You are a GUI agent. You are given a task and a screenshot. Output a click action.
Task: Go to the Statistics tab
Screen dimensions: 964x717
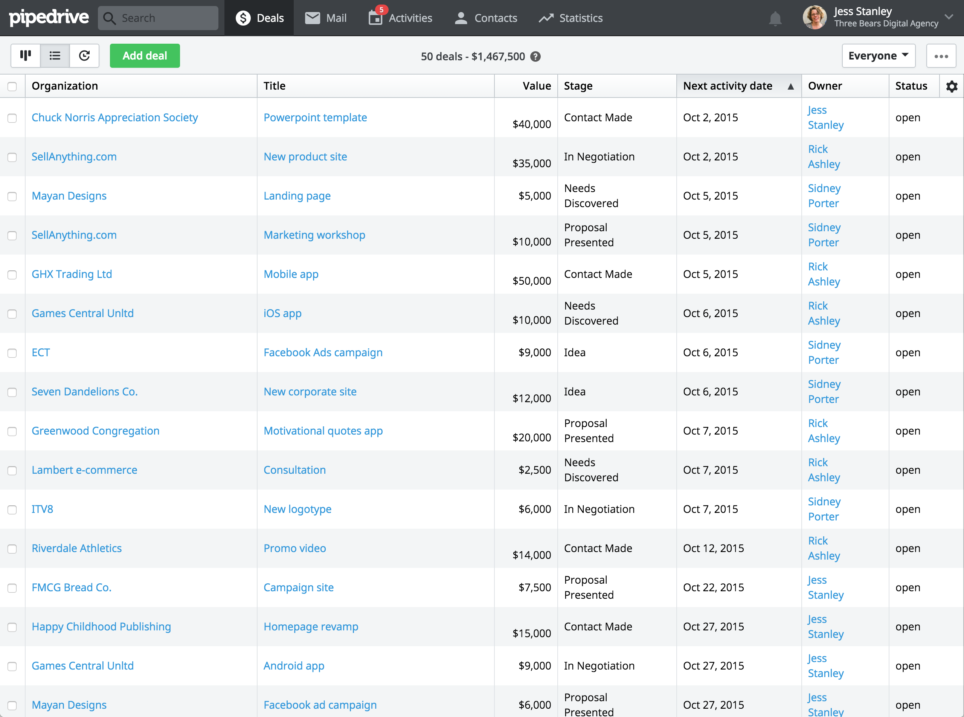(x=570, y=18)
